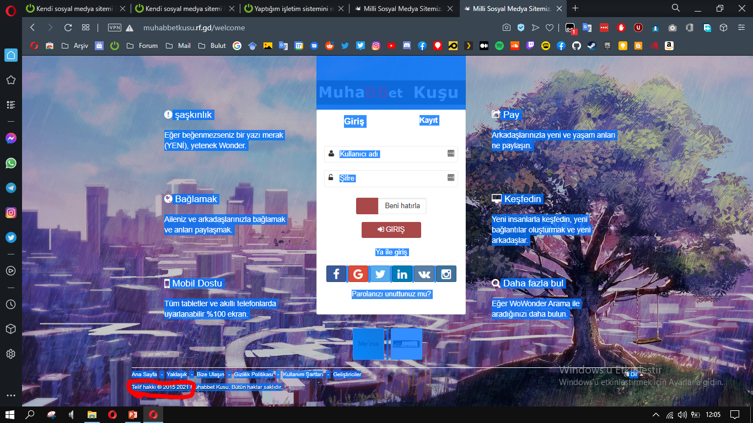Open the Messenger panel in Opera sidebar
The width and height of the screenshot is (753, 423).
(x=11, y=138)
